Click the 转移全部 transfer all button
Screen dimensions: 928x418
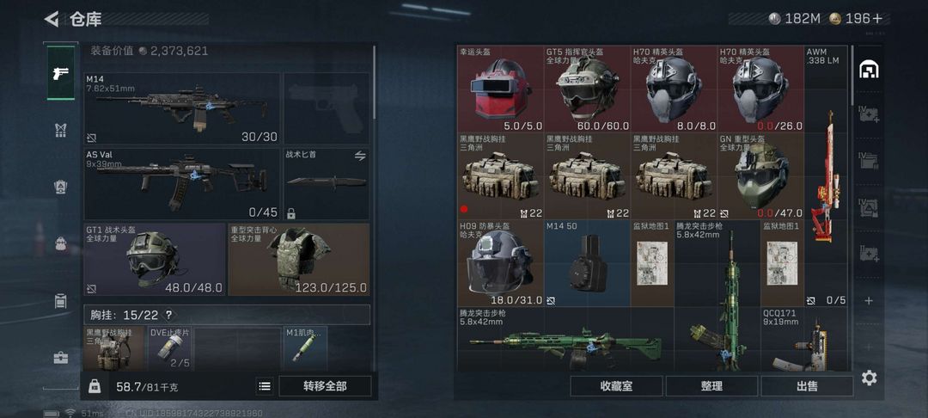pyautogui.click(x=325, y=386)
